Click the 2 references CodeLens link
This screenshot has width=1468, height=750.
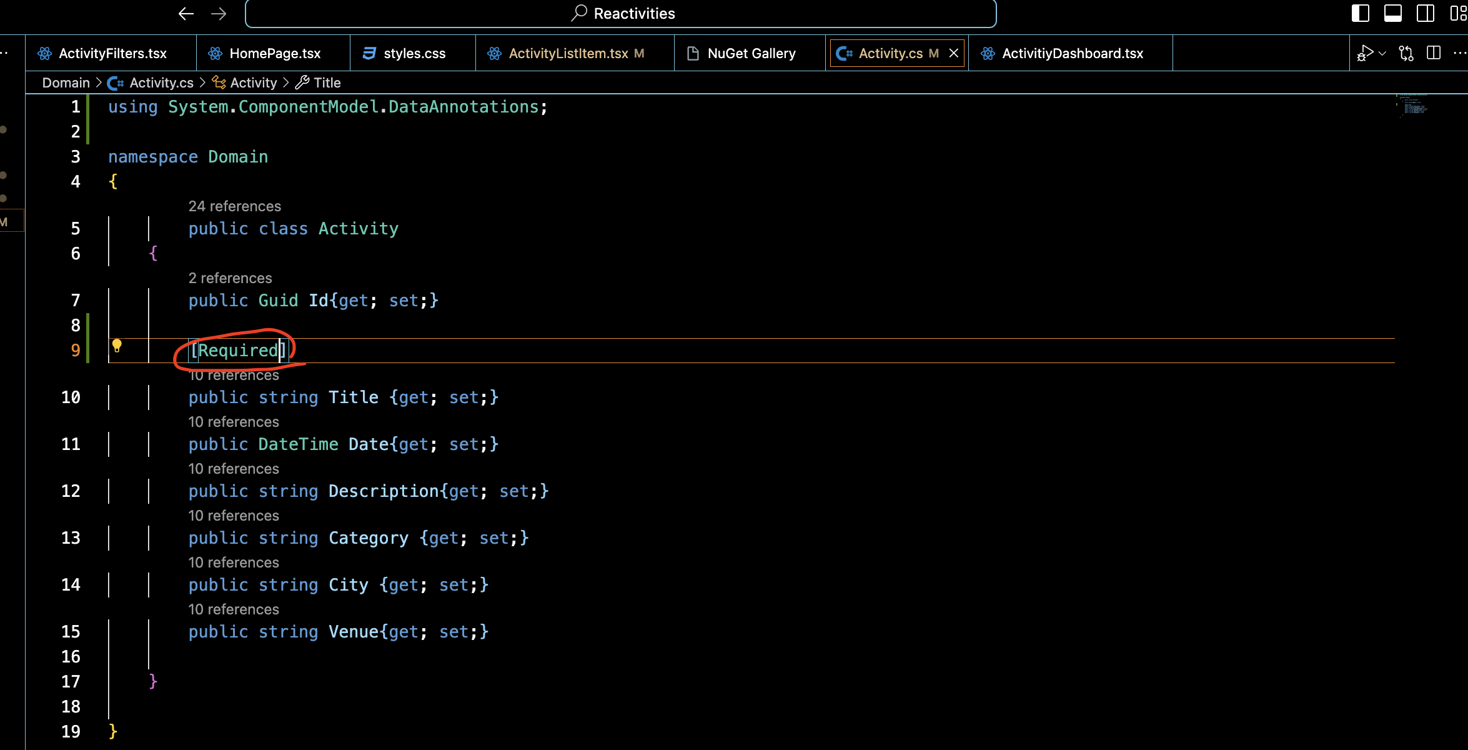pyautogui.click(x=230, y=278)
